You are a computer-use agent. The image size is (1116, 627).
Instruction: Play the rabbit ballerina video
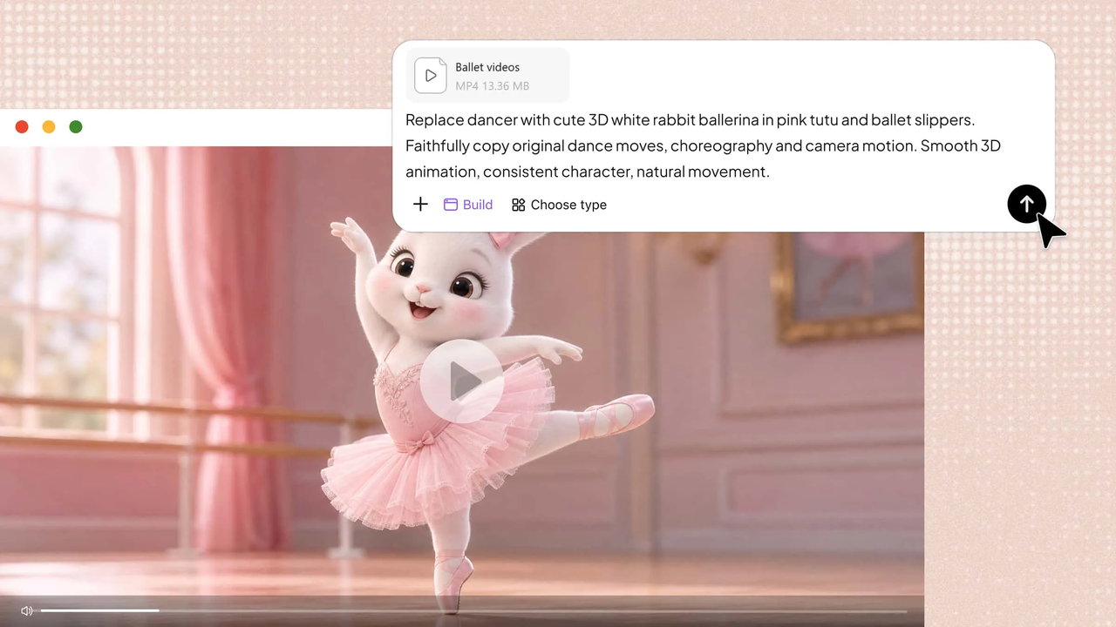point(462,381)
